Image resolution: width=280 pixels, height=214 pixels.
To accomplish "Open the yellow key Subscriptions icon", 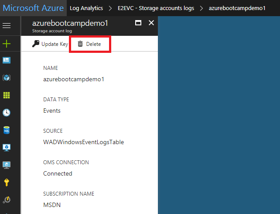I will pos(7,183).
